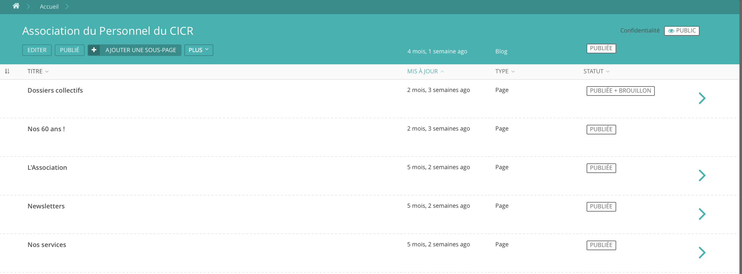The width and height of the screenshot is (742, 274).
Task: Click the plus icon to add a sub-page
Action: (94, 50)
